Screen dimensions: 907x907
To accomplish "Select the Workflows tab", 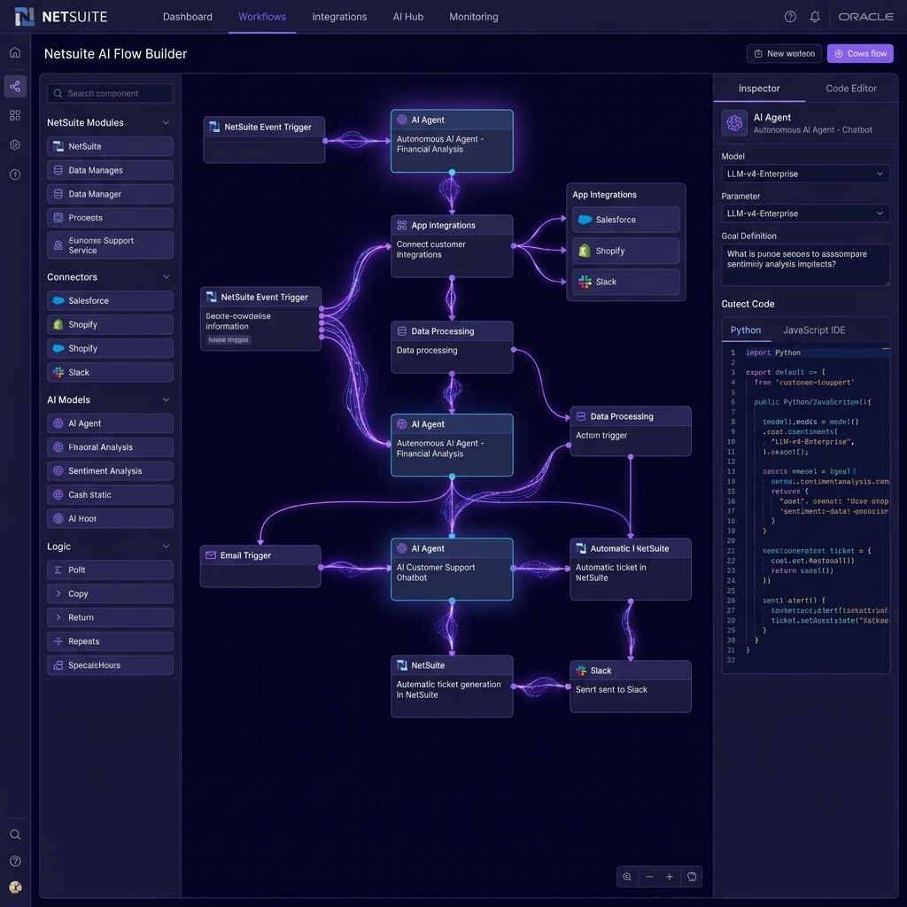I will point(262,17).
